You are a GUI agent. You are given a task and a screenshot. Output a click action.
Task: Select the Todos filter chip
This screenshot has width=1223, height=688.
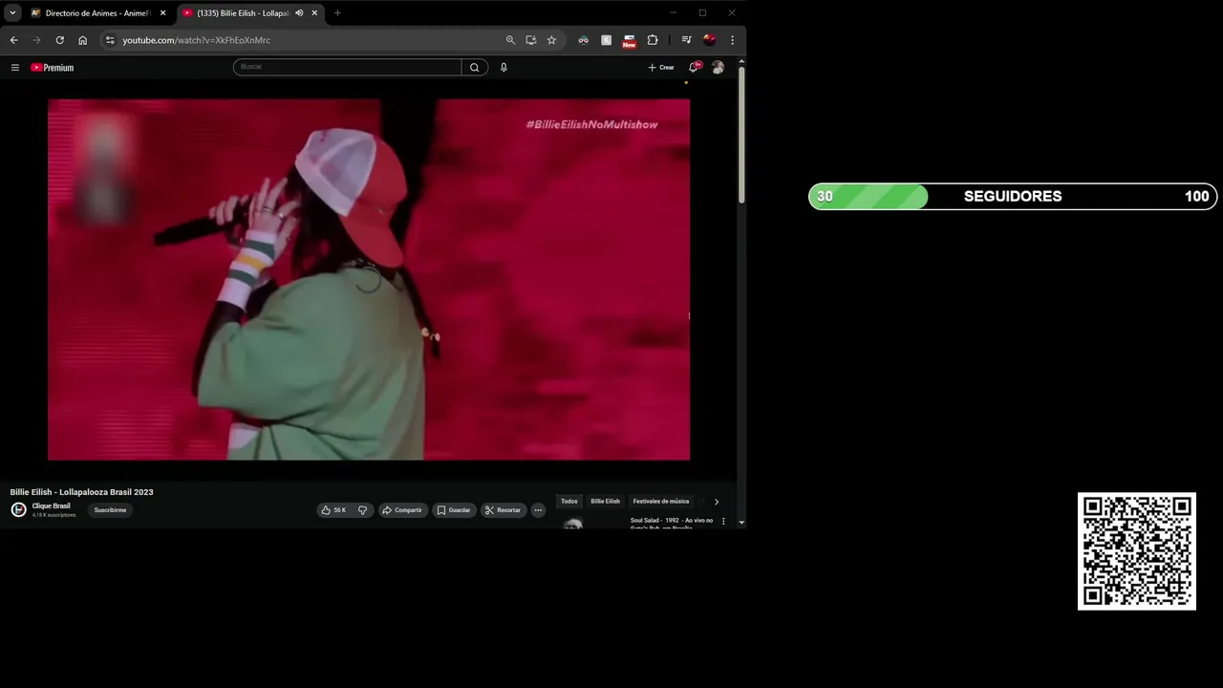tap(569, 501)
